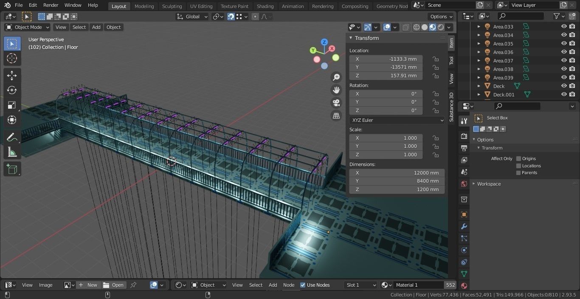This screenshot has width=580, height=299.
Task: Toggle viewport visibility of Deck
Action: [564, 86]
